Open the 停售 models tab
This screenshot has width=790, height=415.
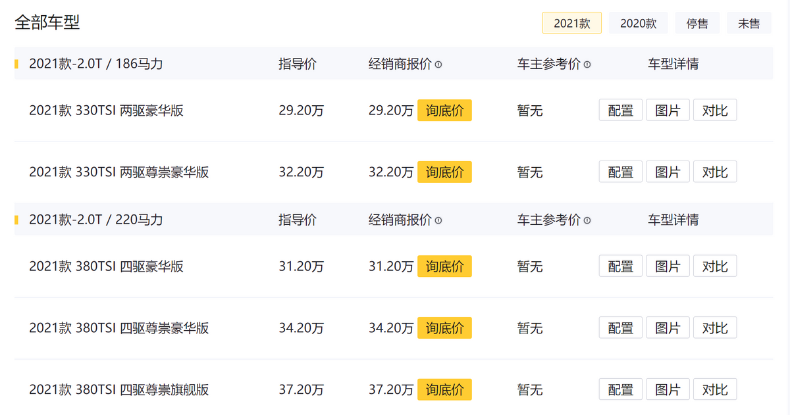coord(697,23)
